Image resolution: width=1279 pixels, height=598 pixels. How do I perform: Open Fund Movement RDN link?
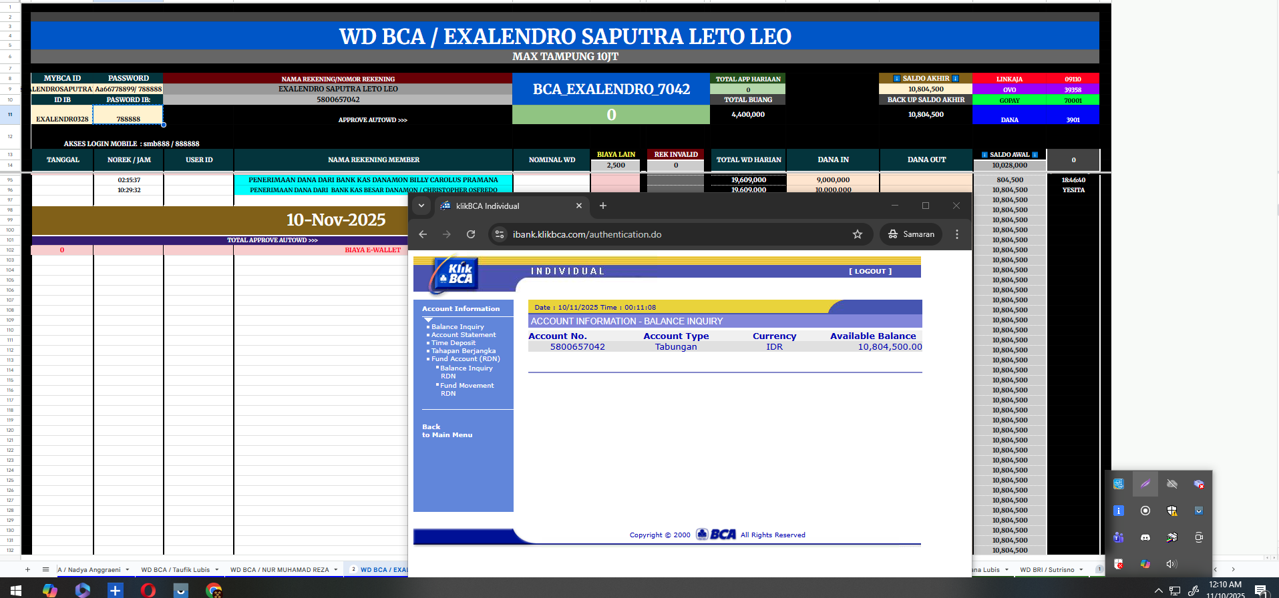467,390
